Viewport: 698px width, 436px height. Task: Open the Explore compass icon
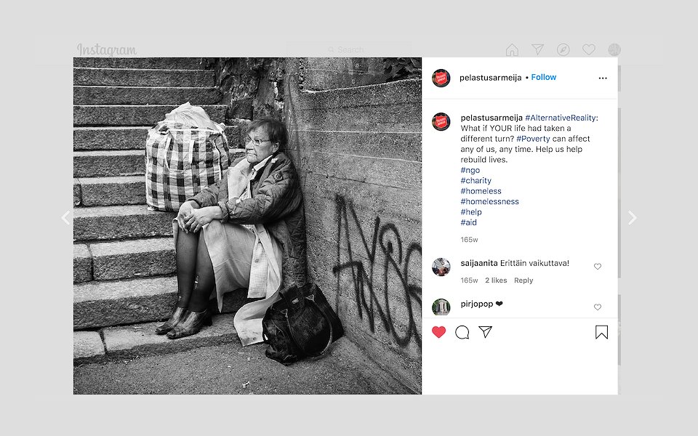(x=563, y=50)
